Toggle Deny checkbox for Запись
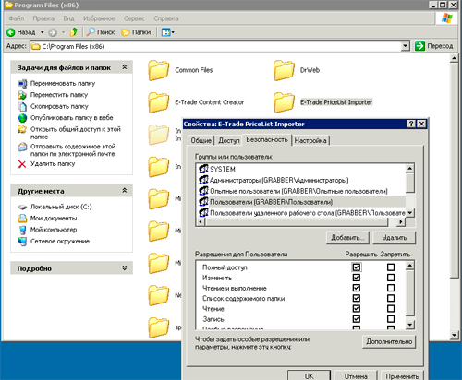This screenshot has height=380, width=462. tap(391, 319)
